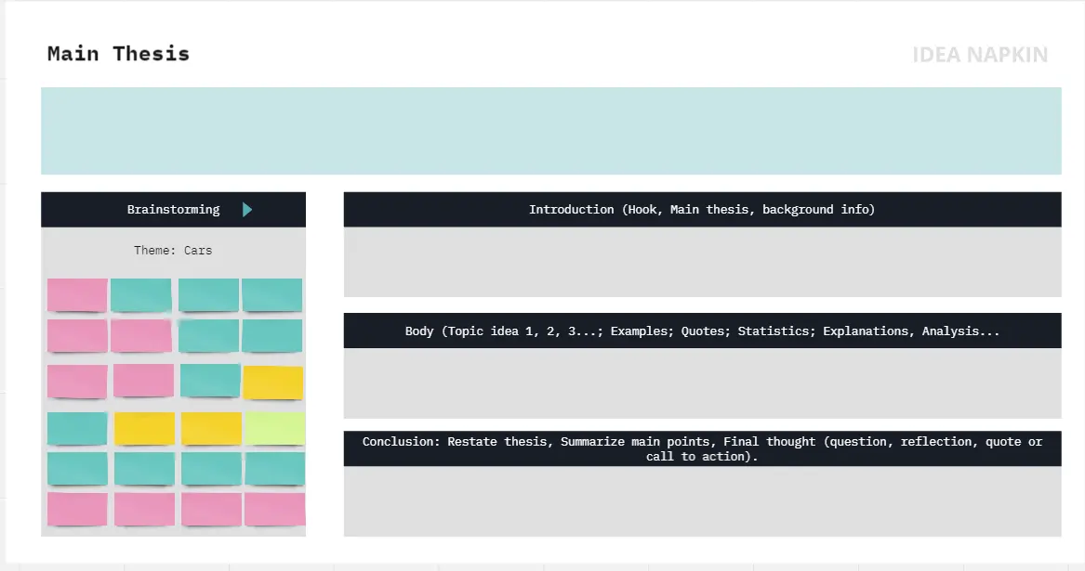Pick the last teal note in top row

272,295
